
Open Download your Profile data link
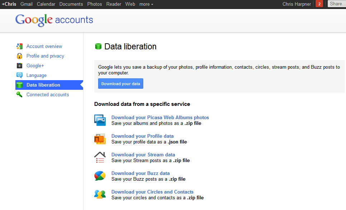pyautogui.click(x=142, y=136)
